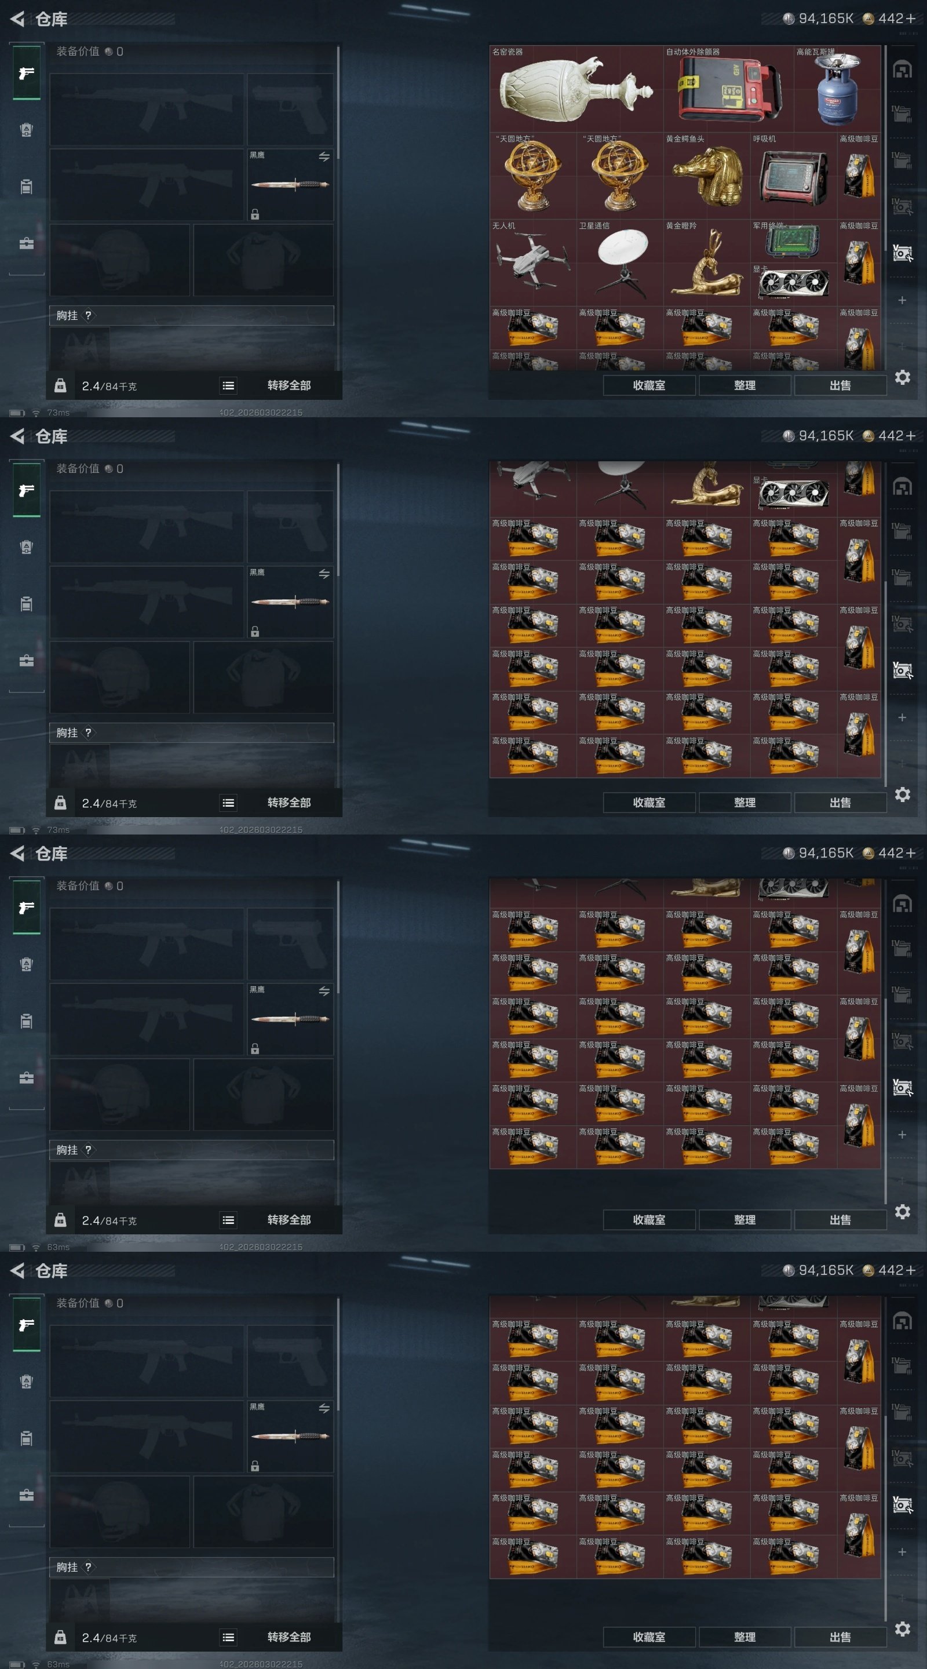This screenshot has height=1669, width=927.
Task: Select fully visible 黄金瞪羚 gazelle in first capture
Action: pyautogui.click(x=707, y=263)
